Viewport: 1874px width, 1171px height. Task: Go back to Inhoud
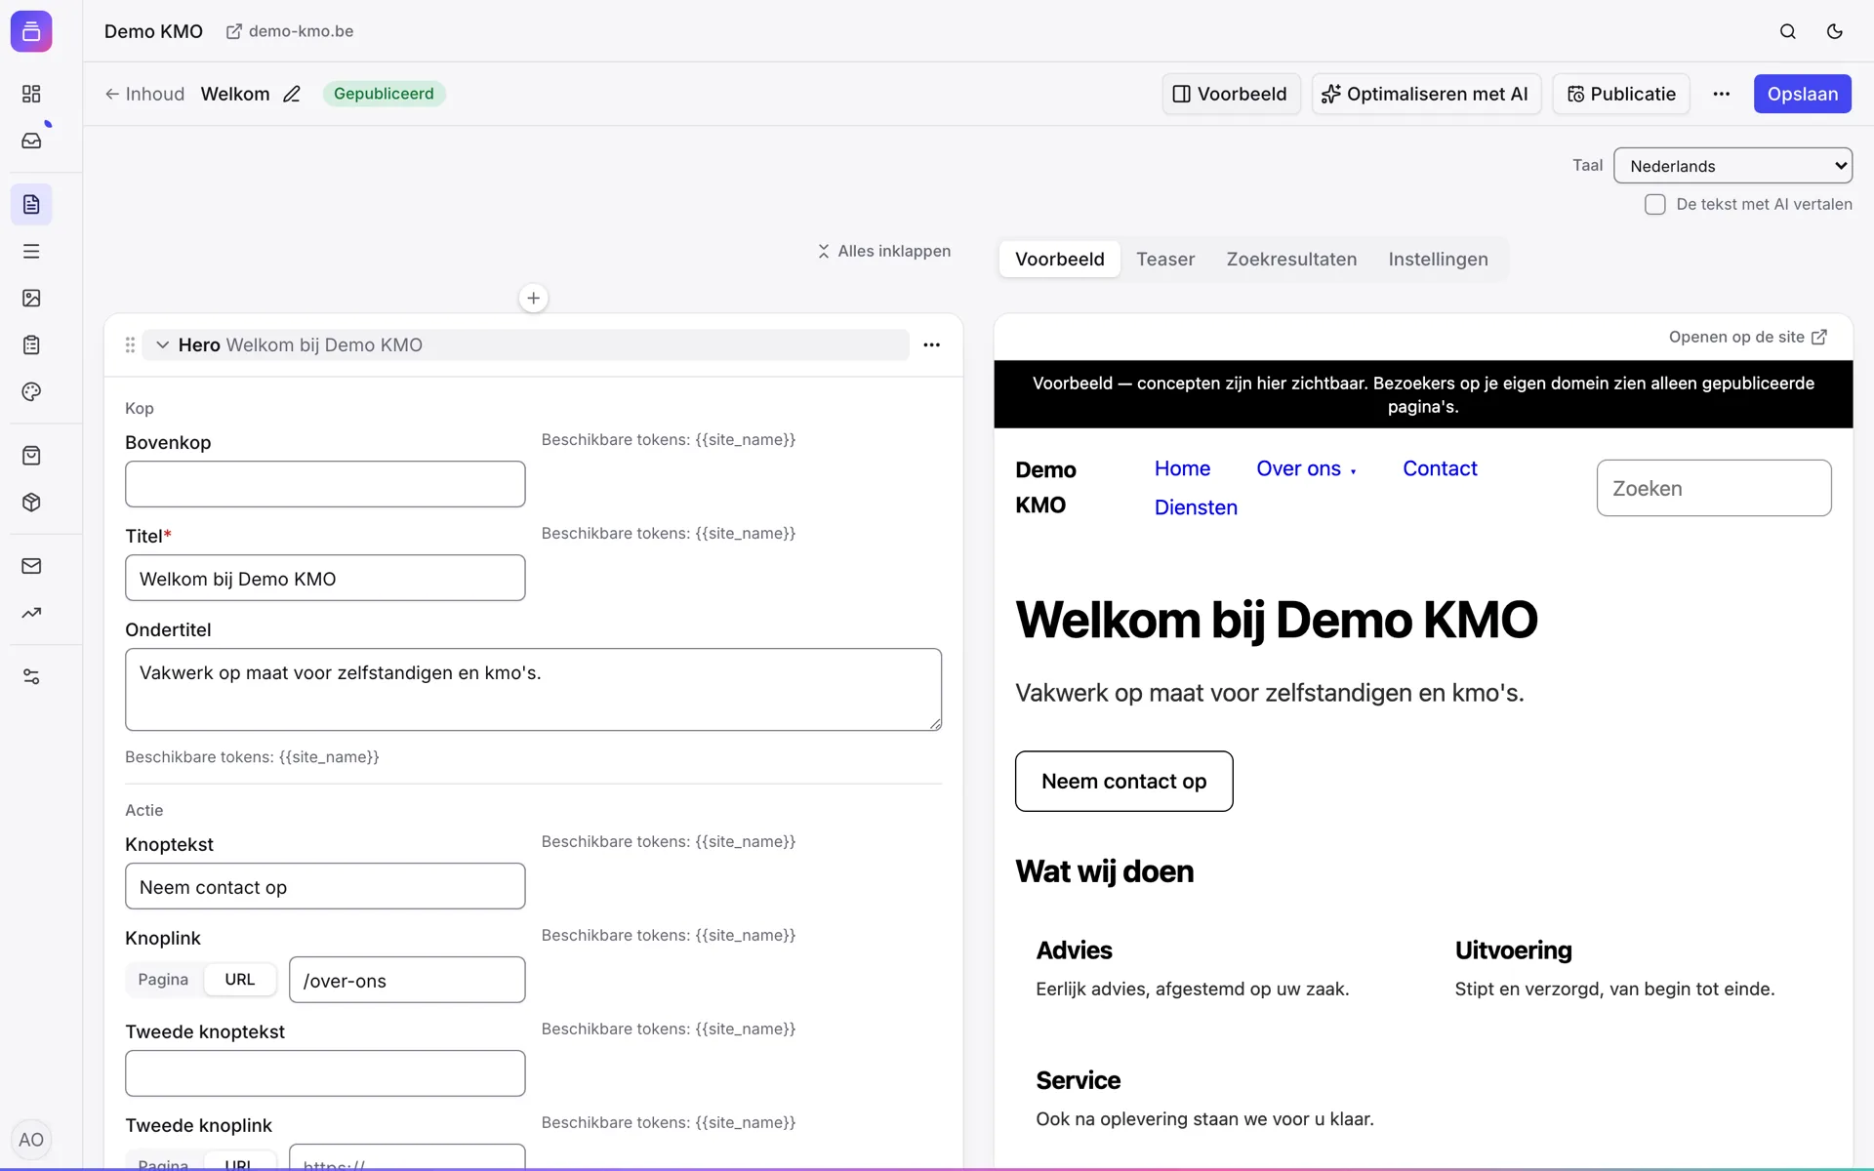(144, 94)
